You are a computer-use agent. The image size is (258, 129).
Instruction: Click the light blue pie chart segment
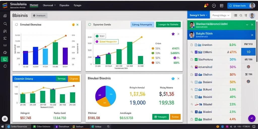(111, 94)
